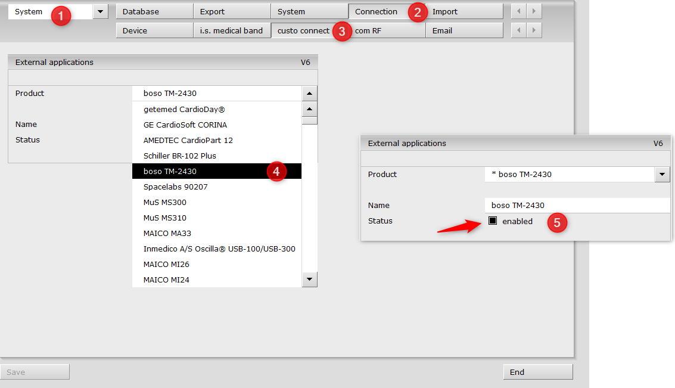675x388 pixels.
Task: Toggle the enabled Status checkbox
Action: [493, 221]
